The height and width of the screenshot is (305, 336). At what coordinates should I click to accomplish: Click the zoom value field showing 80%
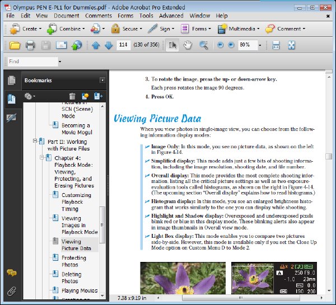(248, 45)
